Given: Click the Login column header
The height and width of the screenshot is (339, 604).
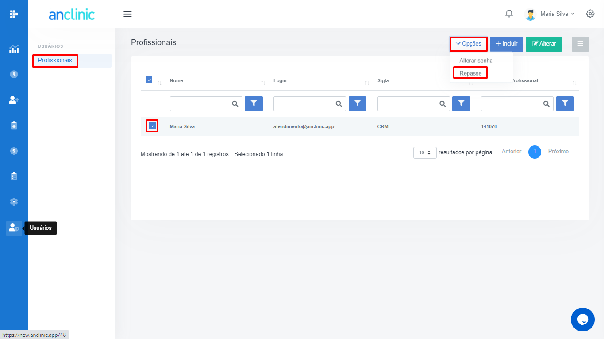Looking at the screenshot, I should (x=280, y=80).
